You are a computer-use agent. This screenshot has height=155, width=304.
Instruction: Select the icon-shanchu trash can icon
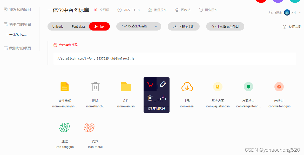pos(95,87)
